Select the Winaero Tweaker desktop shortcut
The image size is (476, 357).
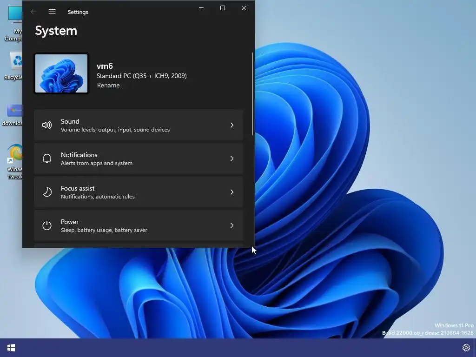tap(14, 162)
